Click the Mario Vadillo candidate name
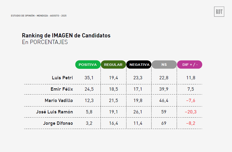Viewport: 232px width, 152px height. coord(59,101)
